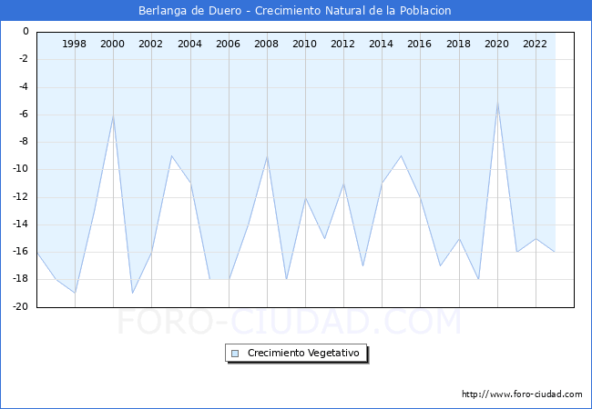The image size is (592, 409).
Task: Click the 2001 low data point at -19
Action: (x=133, y=293)
